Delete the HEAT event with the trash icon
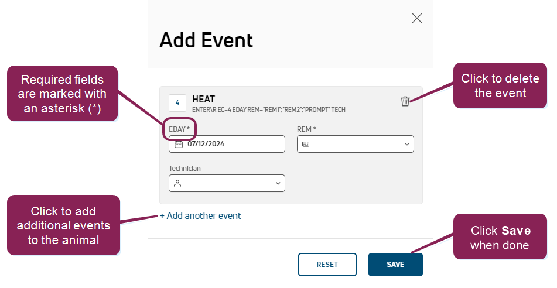The image size is (557, 288). coord(405,101)
